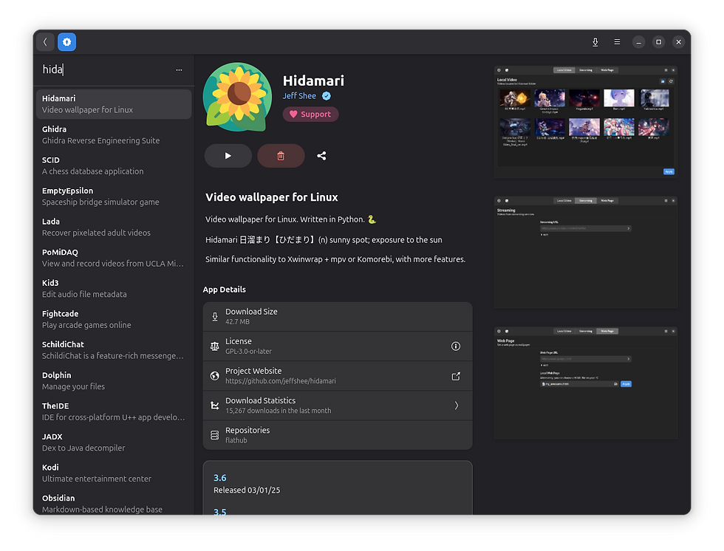The height and width of the screenshot is (551, 724).
Task: Click the back arrow in the header
Action: [x=45, y=42]
